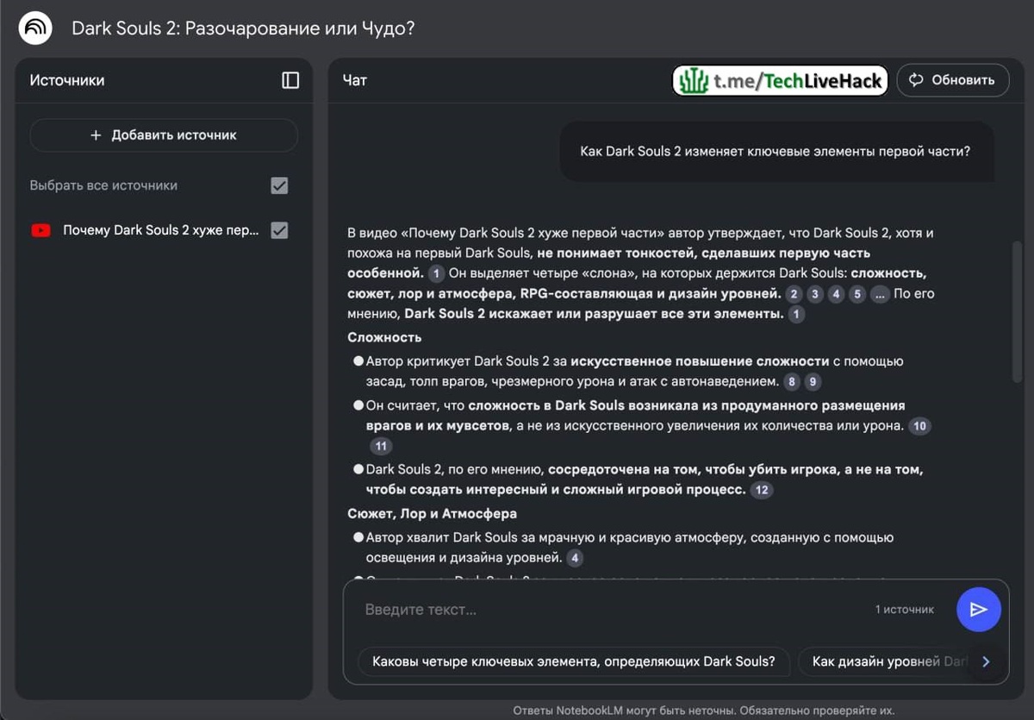The image size is (1034, 720).
Task: Collapse the Источники panel icon
Action: pyautogui.click(x=290, y=80)
